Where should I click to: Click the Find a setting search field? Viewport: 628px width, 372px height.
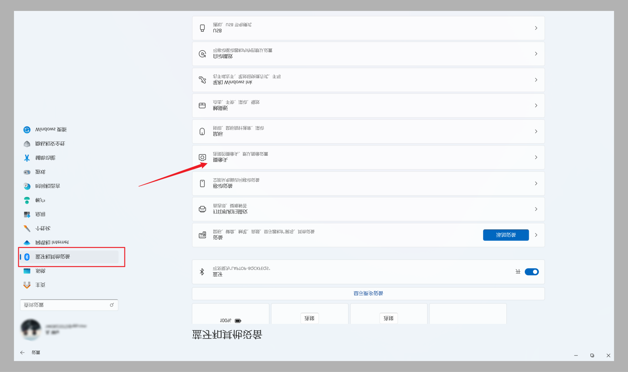click(x=69, y=305)
